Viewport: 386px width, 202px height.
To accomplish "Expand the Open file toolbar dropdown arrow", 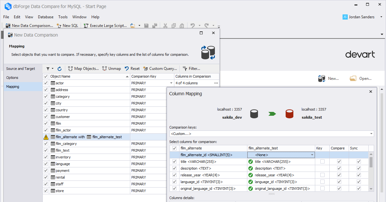I will pyautogui.click(x=139, y=26).
